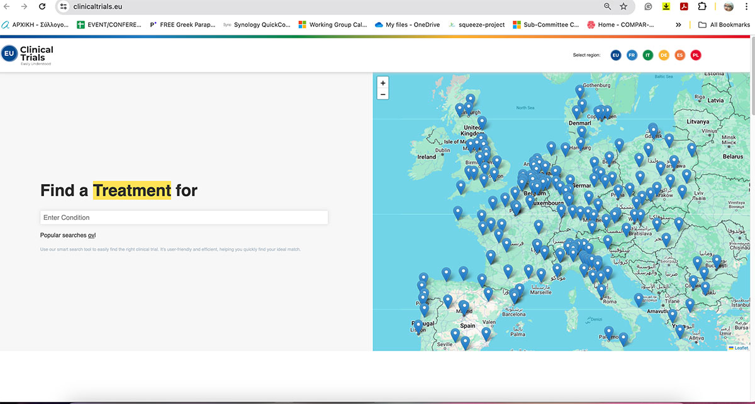The image size is (755, 404).
Task: Open the Chrome three-dot menu
Action: click(x=747, y=6)
